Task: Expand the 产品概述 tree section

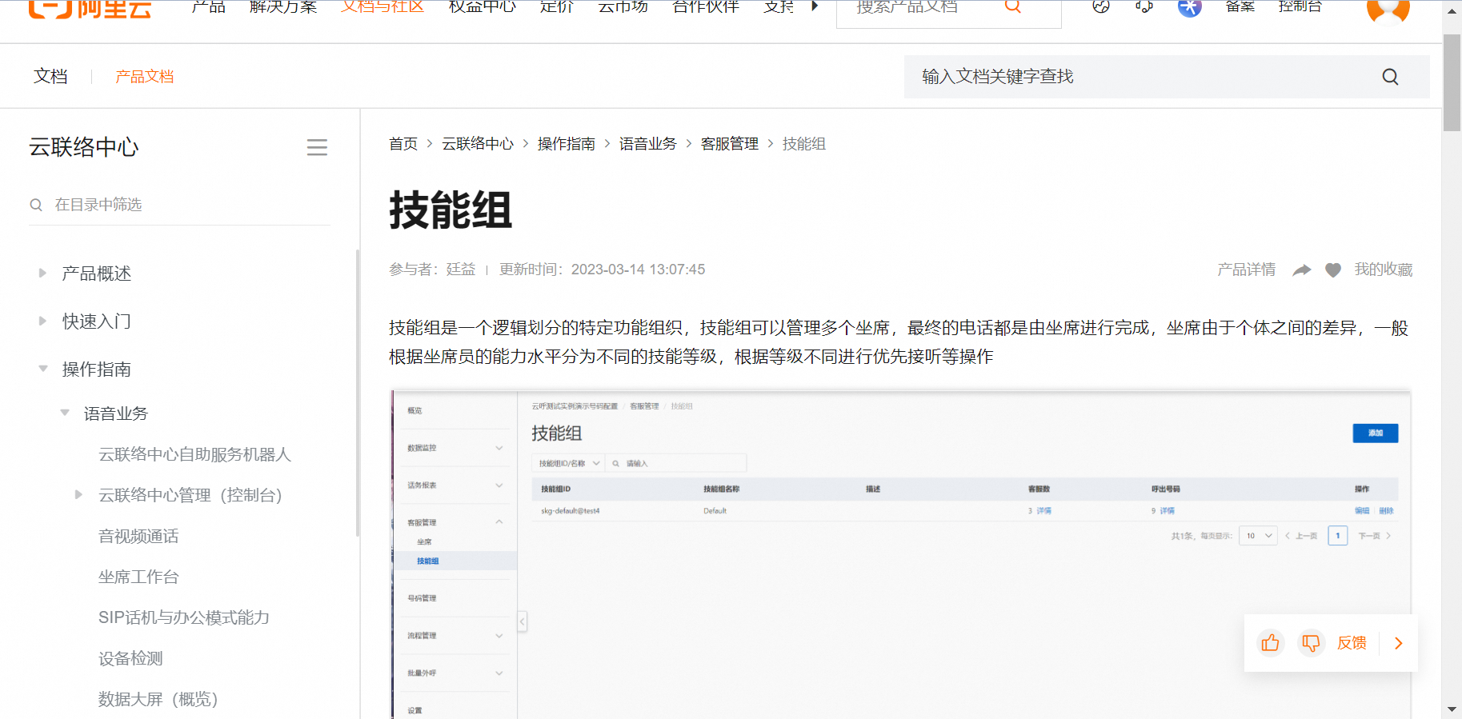Action: click(x=42, y=274)
